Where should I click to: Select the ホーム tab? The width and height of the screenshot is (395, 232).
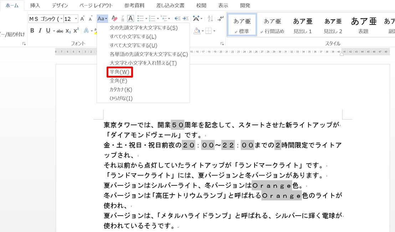coord(12,5)
